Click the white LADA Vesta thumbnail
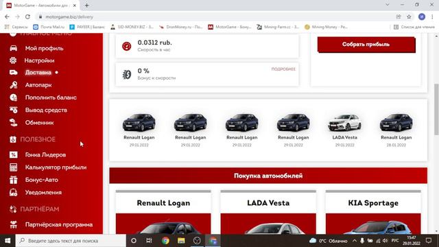 tap(344, 122)
